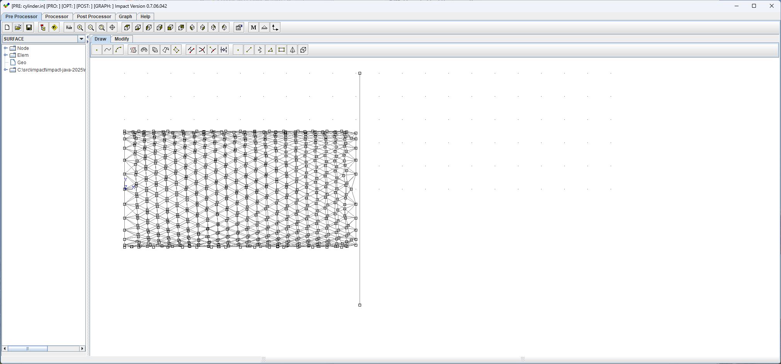
Task: Expand the Node tree folder
Action: pos(6,48)
